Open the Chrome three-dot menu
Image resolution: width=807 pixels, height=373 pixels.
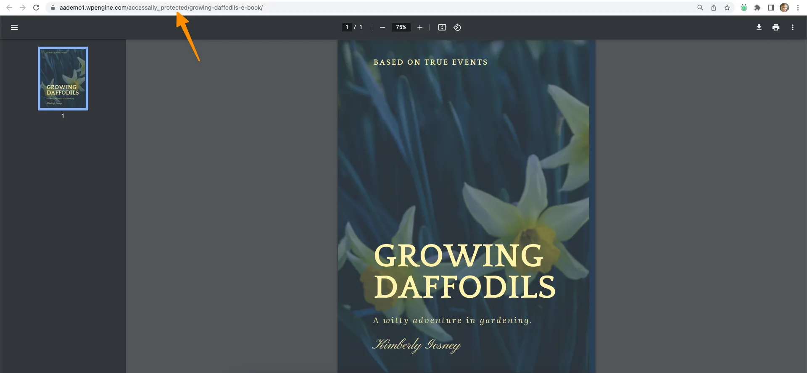point(798,8)
